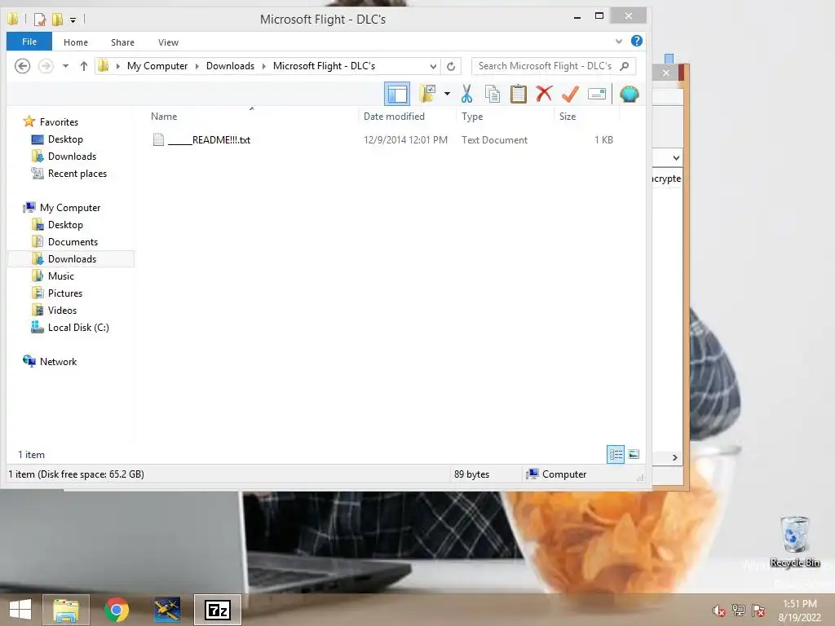Viewport: 835px width, 626px height.
Task: Open File Explorer from the taskbar
Action: (x=66, y=610)
